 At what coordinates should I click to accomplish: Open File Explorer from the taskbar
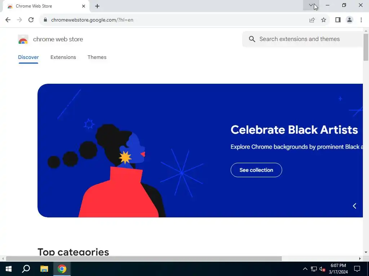click(x=44, y=269)
